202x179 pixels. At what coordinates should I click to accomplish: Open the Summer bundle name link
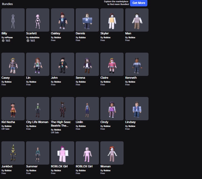click(x=32, y=166)
